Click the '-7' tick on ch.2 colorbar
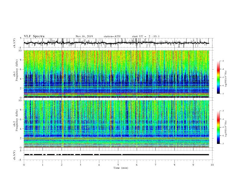 pyautogui.click(x=222, y=144)
